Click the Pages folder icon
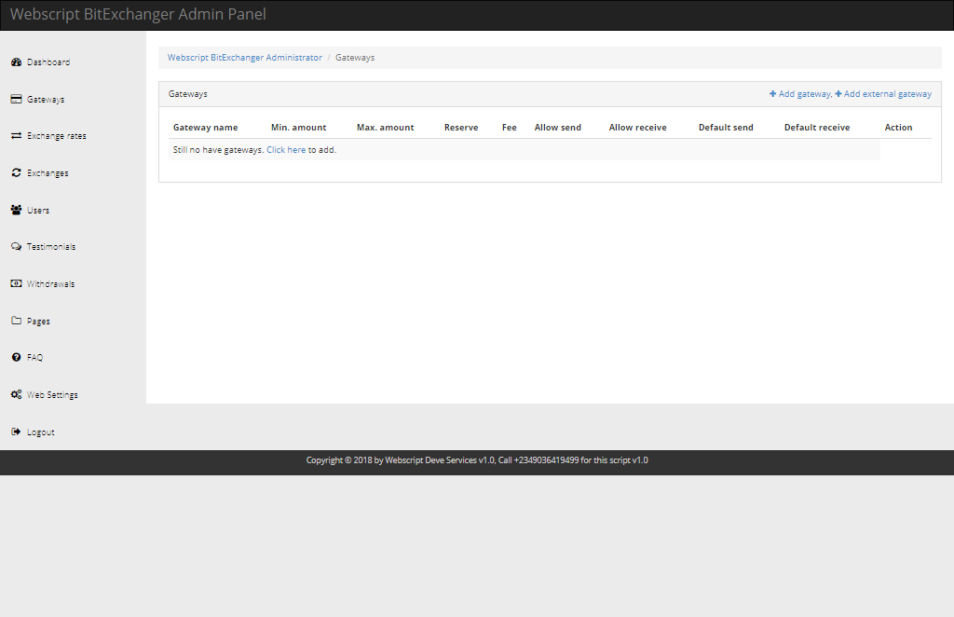 [x=17, y=321]
